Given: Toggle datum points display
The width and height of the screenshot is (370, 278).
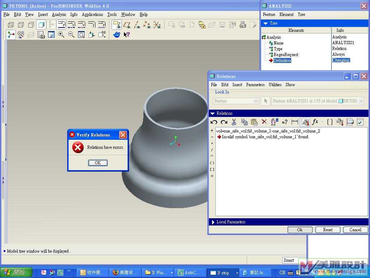Looking at the screenshot, I should click(147, 25).
